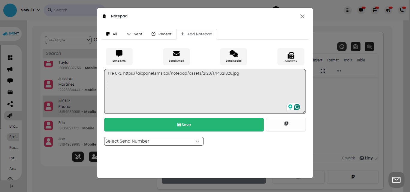Choose the Send Email delivery method
The image size is (410, 192).
pos(176,56)
